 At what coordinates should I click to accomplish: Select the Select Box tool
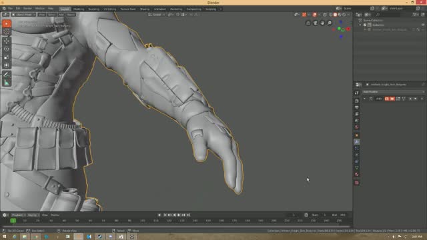click(7, 24)
